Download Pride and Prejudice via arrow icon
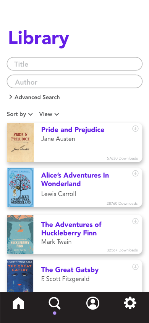 pyautogui.click(x=135, y=129)
